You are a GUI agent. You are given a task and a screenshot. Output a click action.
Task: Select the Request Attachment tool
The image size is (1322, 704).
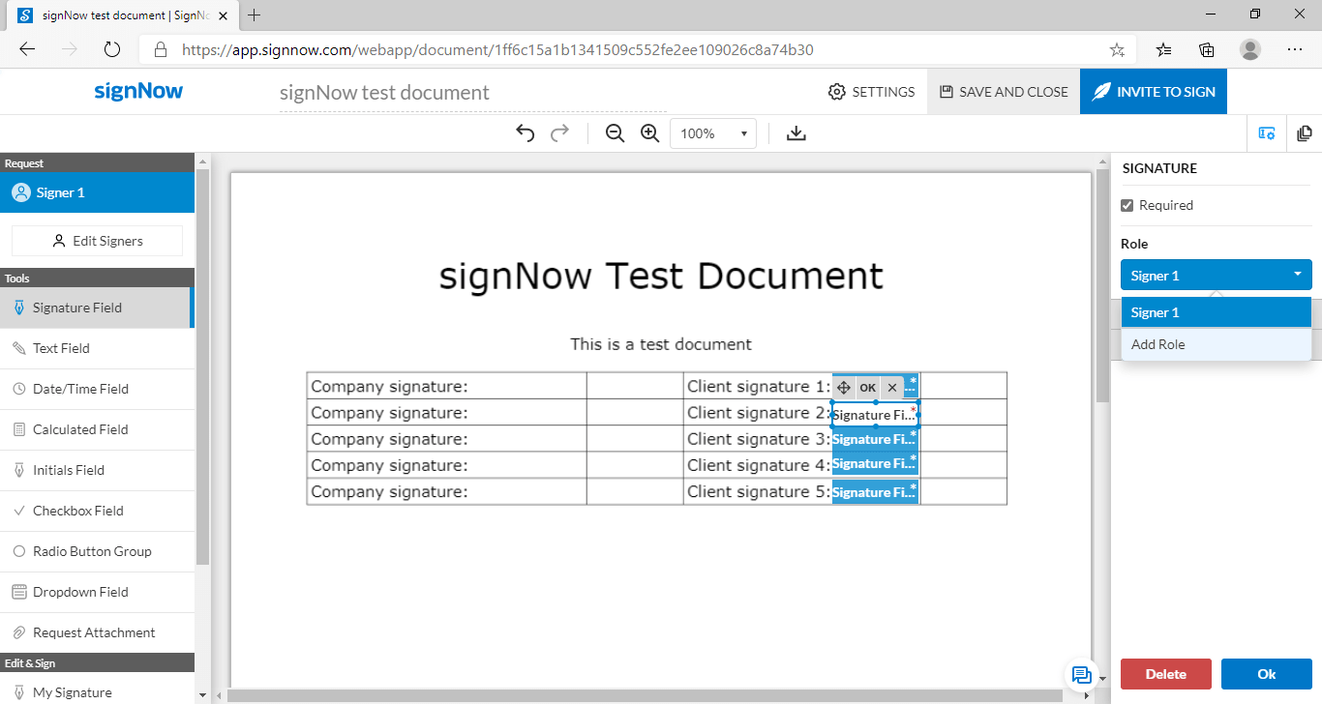pos(97,632)
